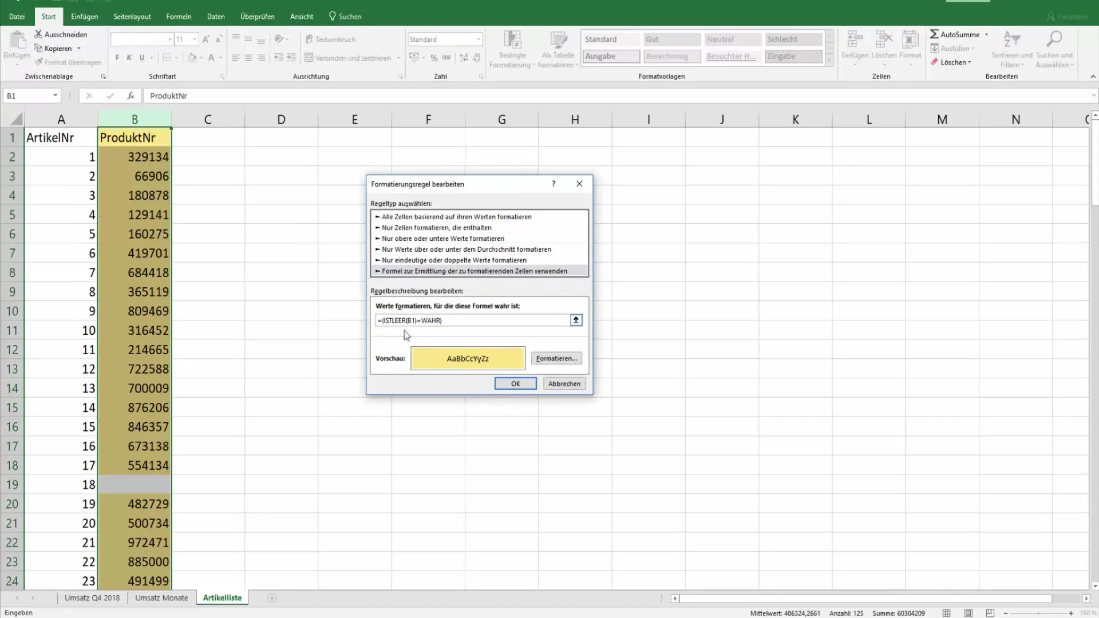Viewport: 1099px width, 618px height.
Task: Click OK in the dialog
Action: pos(515,383)
